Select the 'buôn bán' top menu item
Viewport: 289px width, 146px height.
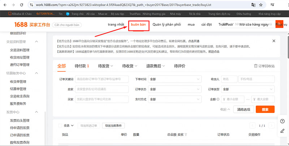pos(139,25)
